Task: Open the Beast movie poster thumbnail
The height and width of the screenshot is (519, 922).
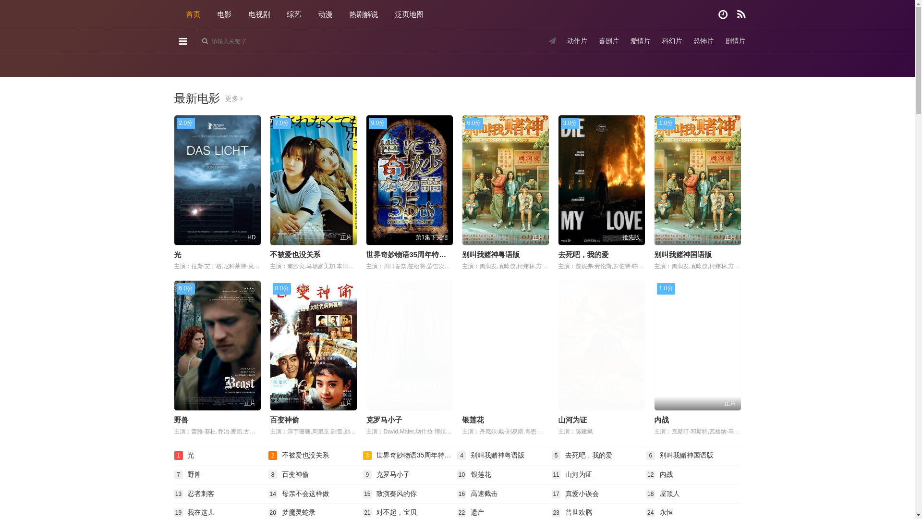Action: (218, 346)
